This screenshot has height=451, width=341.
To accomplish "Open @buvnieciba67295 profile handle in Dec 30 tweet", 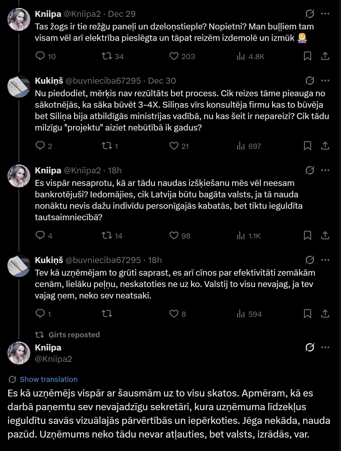I will (x=103, y=81).
